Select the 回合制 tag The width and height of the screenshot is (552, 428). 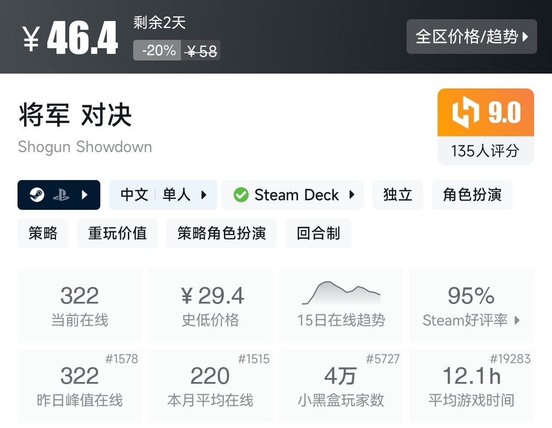click(318, 233)
